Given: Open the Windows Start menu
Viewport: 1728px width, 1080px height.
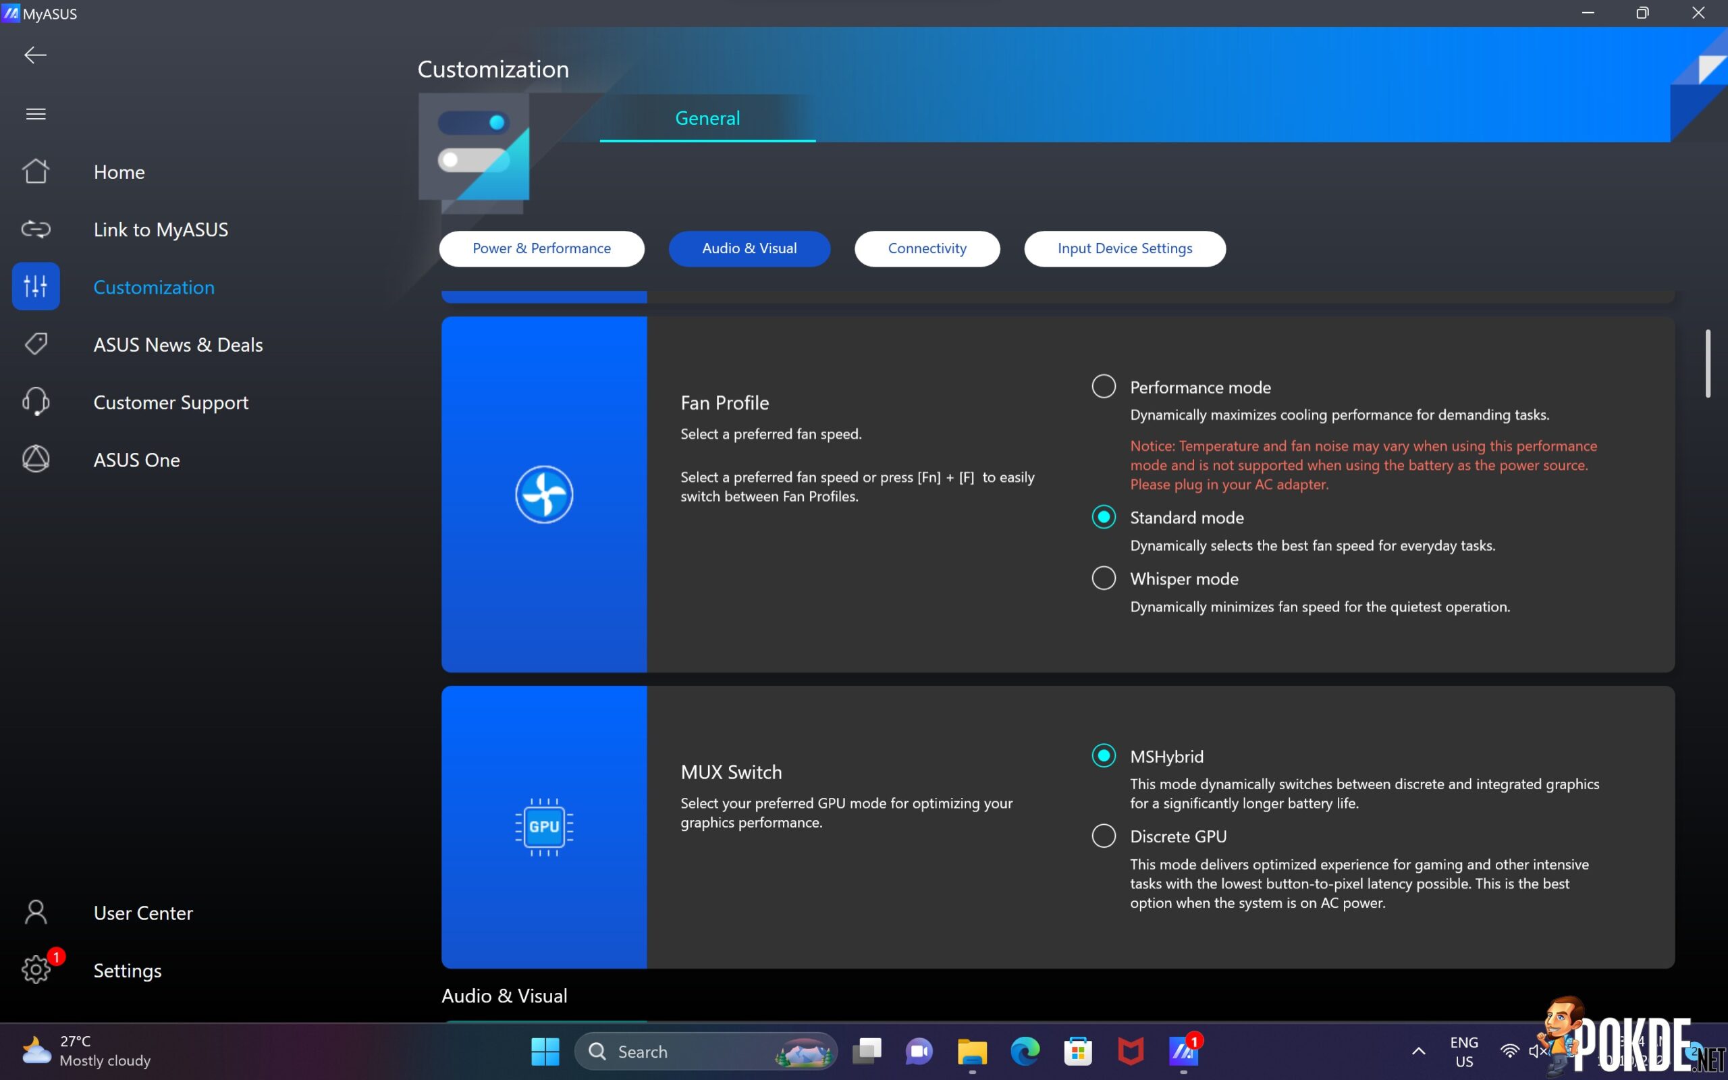Looking at the screenshot, I should click(x=545, y=1052).
